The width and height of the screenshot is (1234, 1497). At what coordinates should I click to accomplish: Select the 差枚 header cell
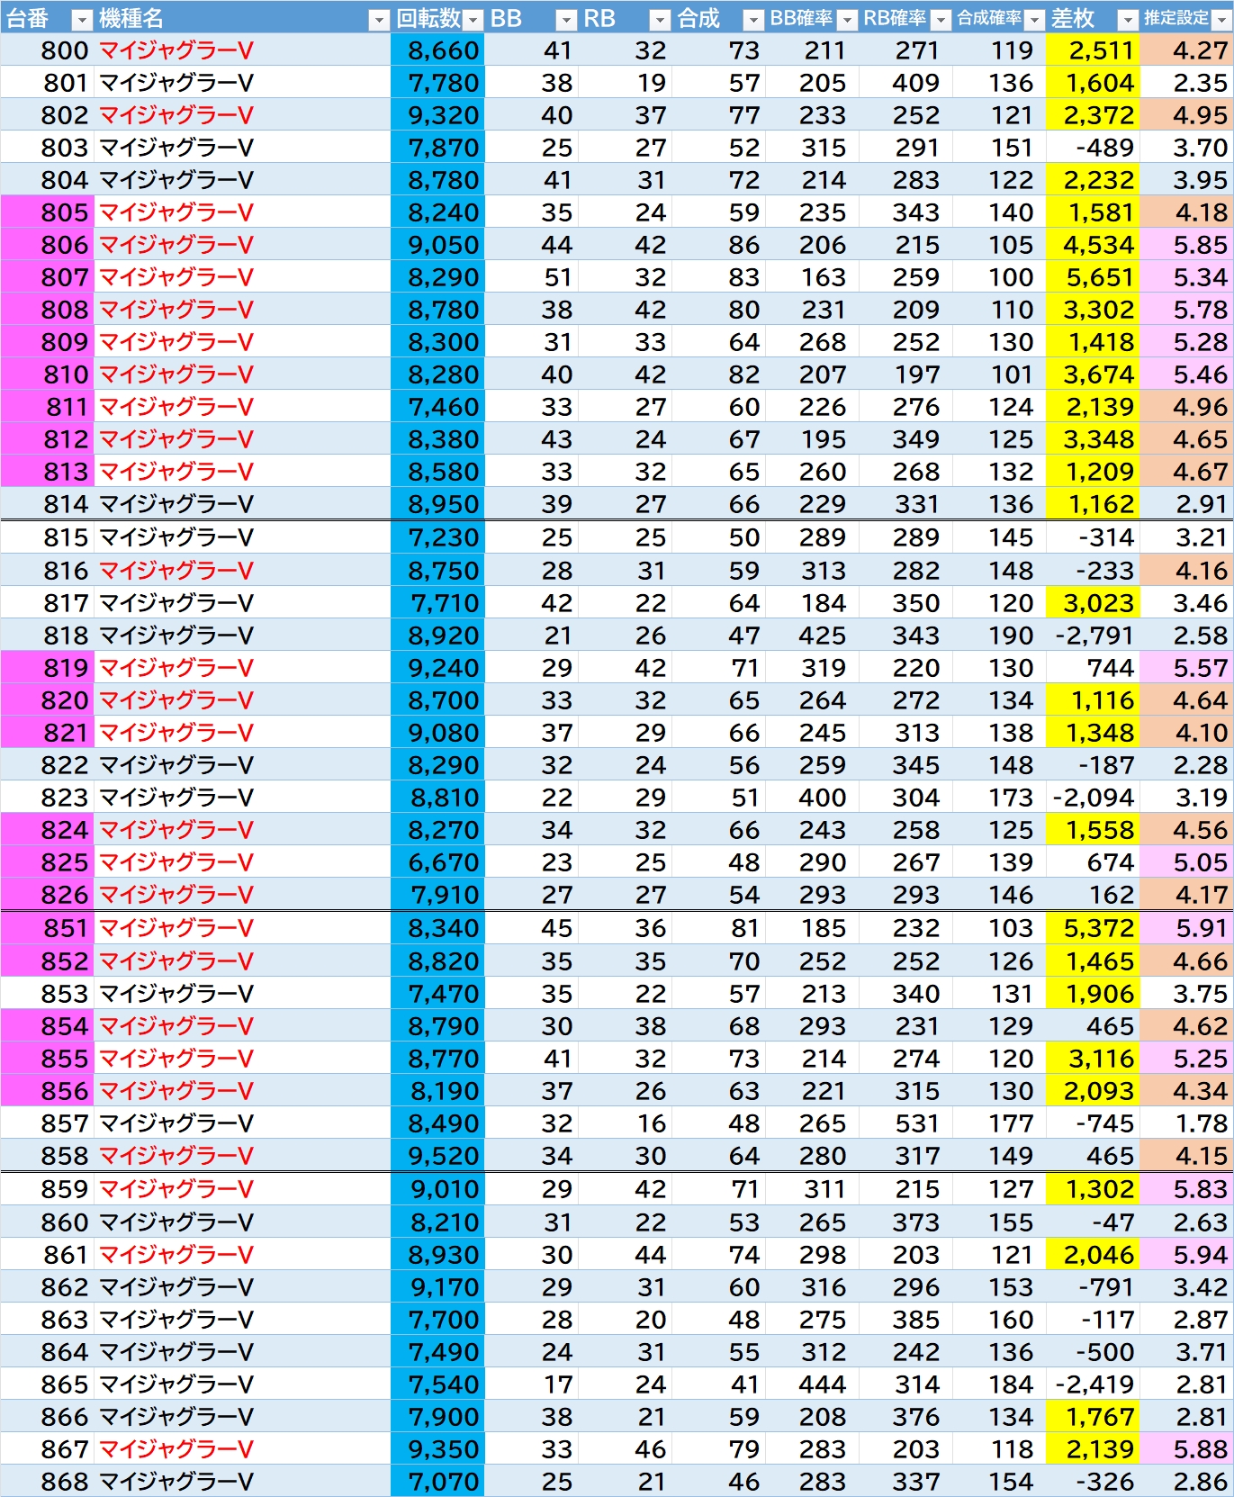[1093, 18]
